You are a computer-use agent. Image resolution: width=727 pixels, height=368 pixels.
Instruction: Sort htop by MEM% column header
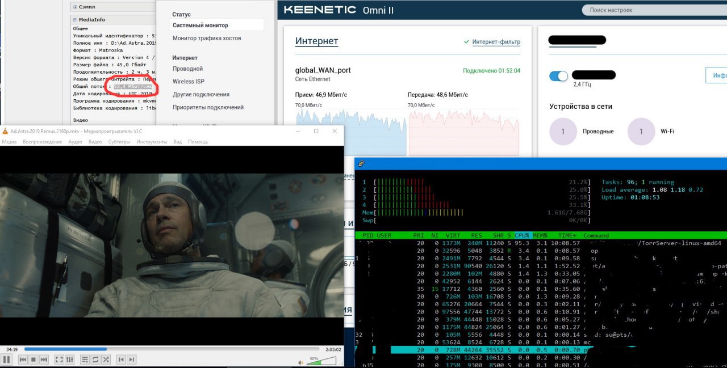click(541, 235)
